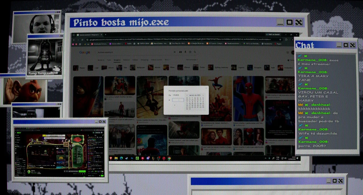The height and width of the screenshot is (195, 363).
Task: Click the "Chat" window title
Action: (305, 45)
